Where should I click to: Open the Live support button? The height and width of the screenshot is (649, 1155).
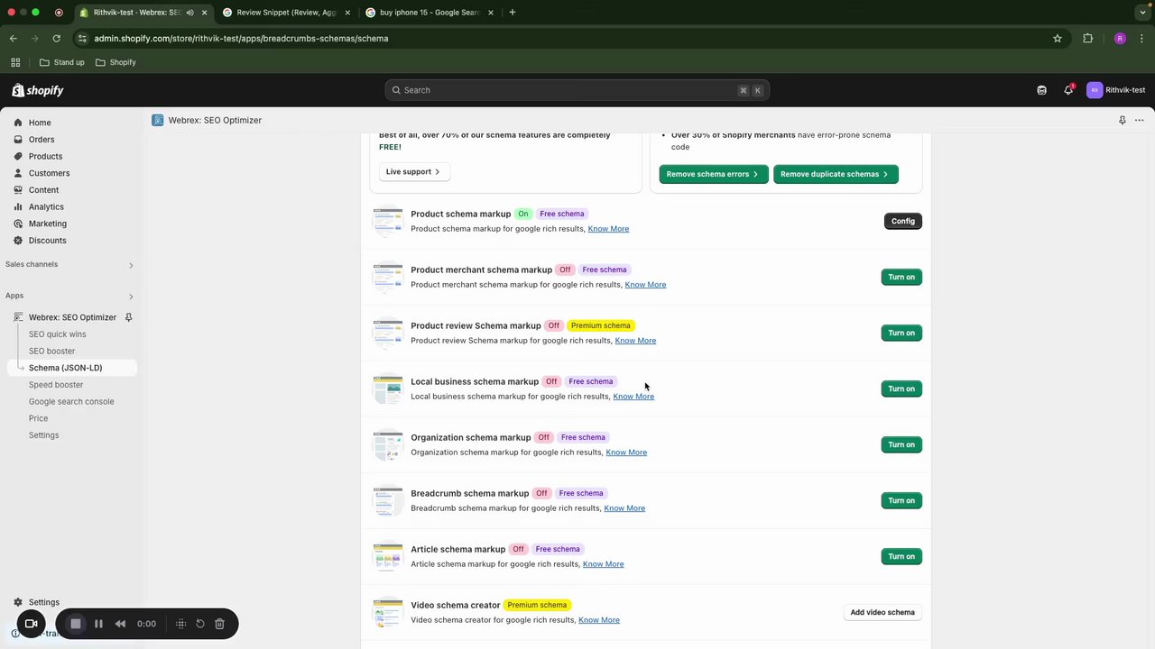coord(413,171)
